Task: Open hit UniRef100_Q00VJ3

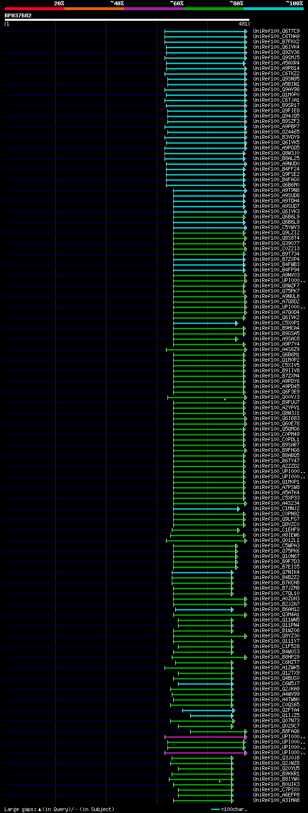Action: (276, 397)
